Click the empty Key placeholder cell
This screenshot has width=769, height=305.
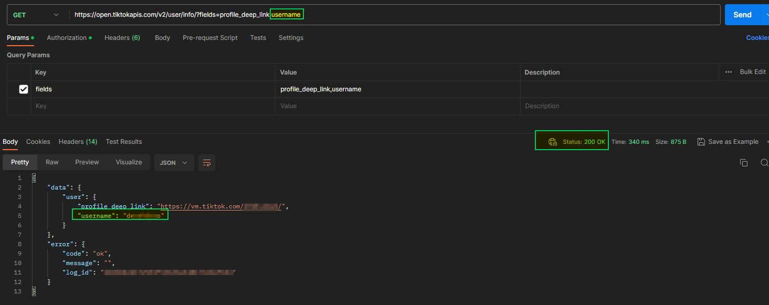click(x=153, y=106)
